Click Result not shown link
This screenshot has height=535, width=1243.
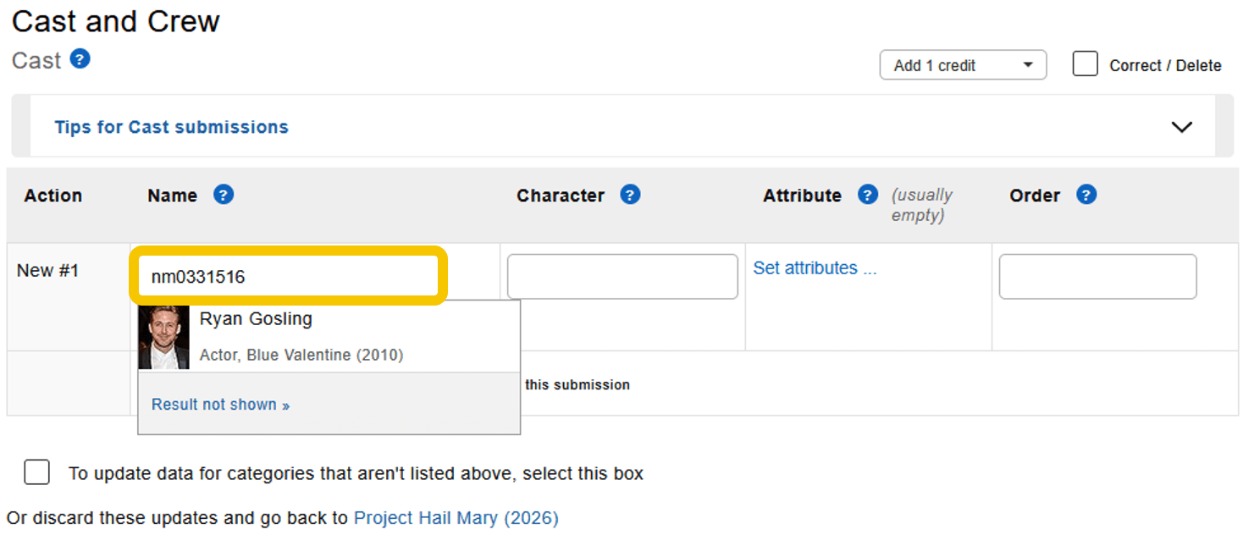point(220,405)
